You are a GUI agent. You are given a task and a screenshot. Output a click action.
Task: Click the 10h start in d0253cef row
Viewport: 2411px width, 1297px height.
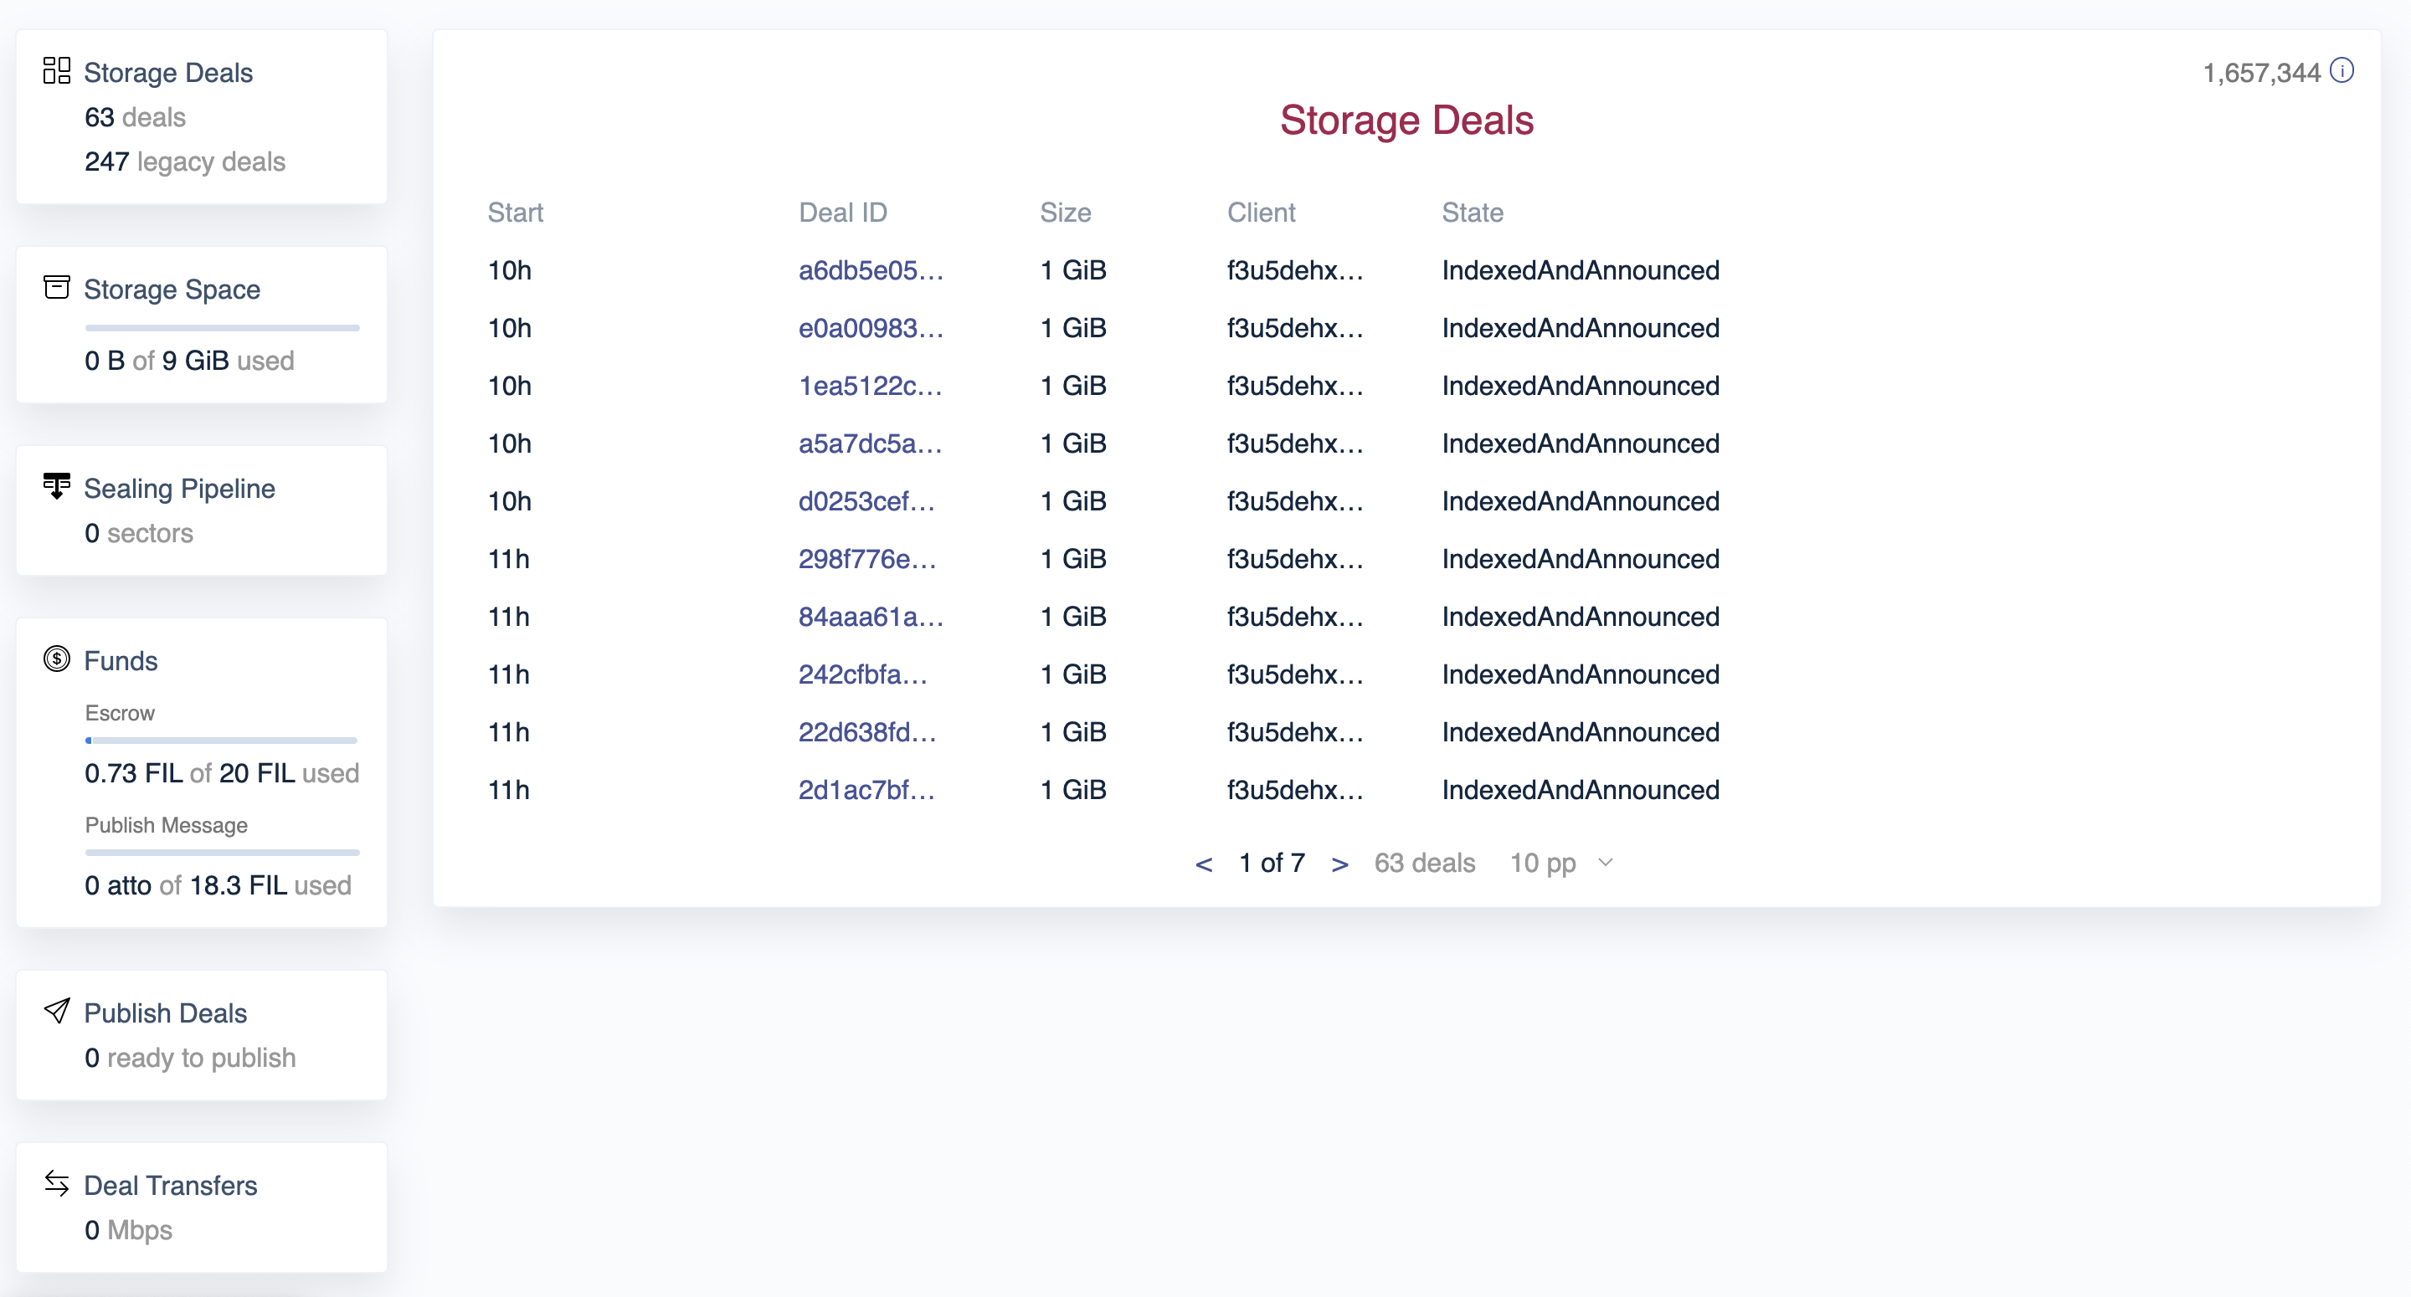tap(509, 501)
